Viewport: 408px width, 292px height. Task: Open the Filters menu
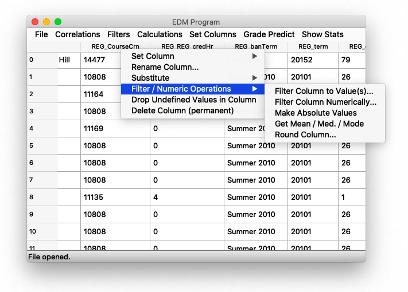pos(118,34)
